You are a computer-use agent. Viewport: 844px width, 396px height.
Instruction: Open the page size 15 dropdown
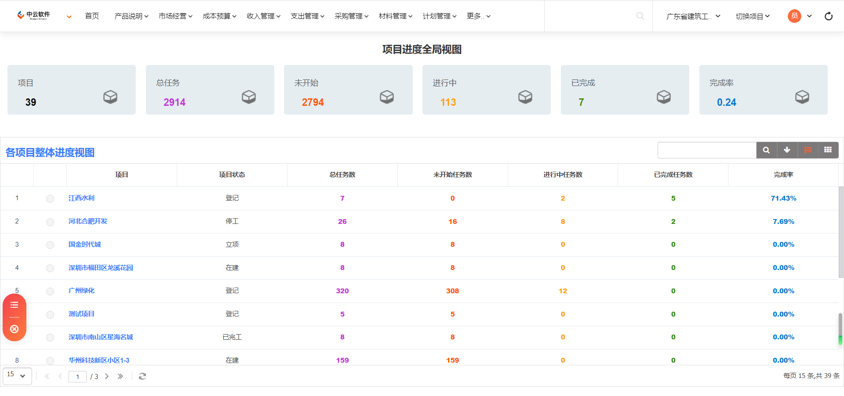point(17,376)
